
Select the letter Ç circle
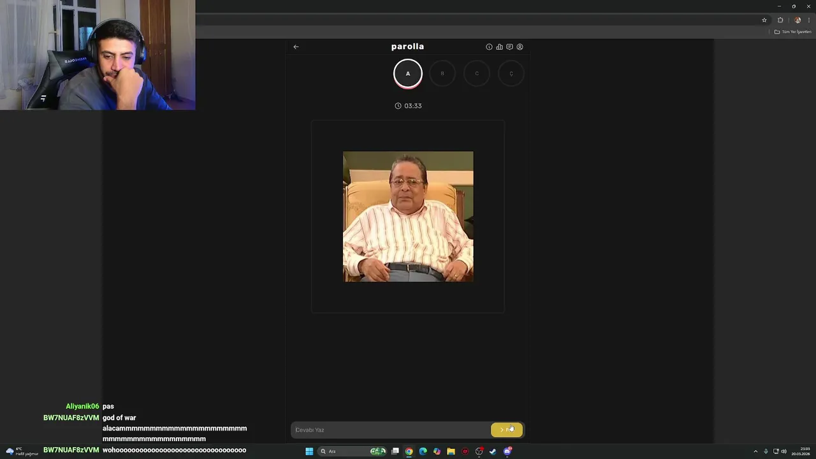511,73
